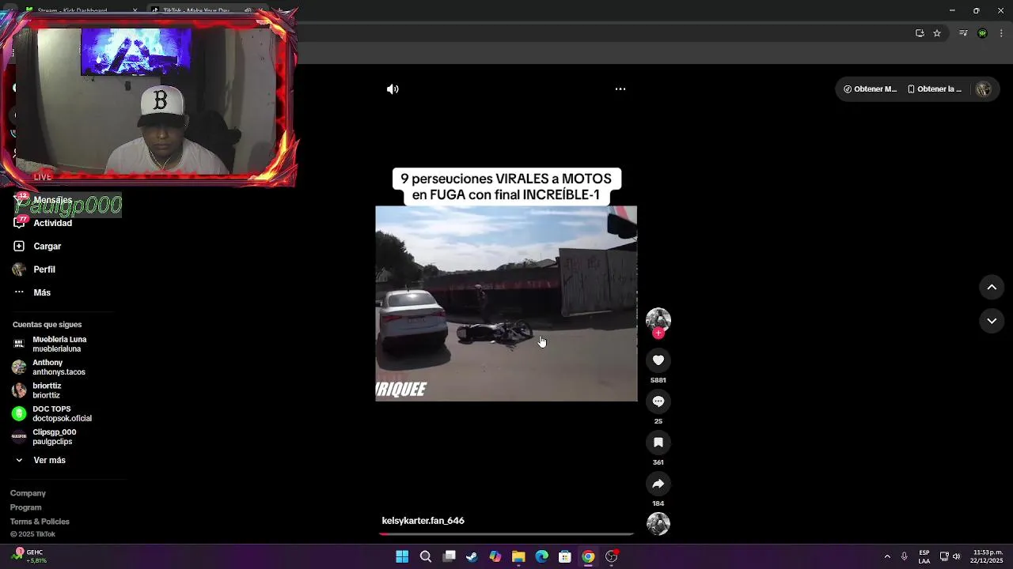Open the video's three-dot options menu
Screen dimensions: 1013x569
[x=620, y=89]
